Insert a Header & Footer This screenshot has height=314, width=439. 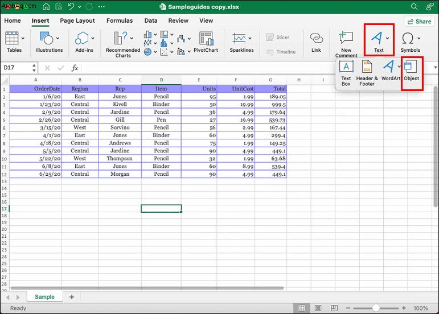coord(367,73)
